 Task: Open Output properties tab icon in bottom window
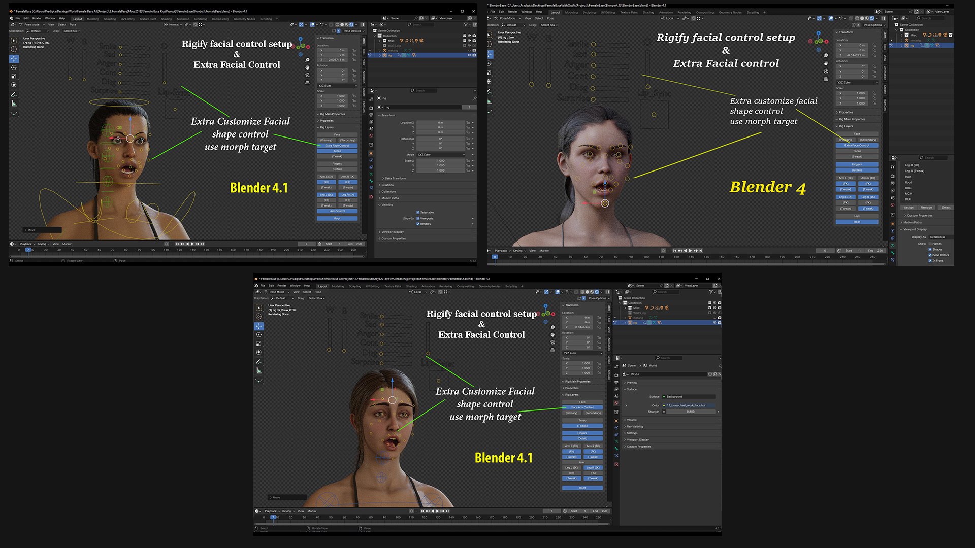tap(616, 383)
